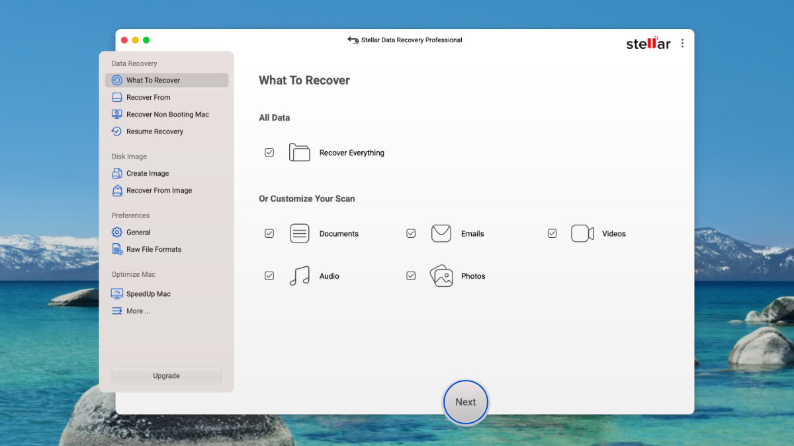This screenshot has width=794, height=446.
Task: Click the Audio music note icon
Action: [299, 276]
